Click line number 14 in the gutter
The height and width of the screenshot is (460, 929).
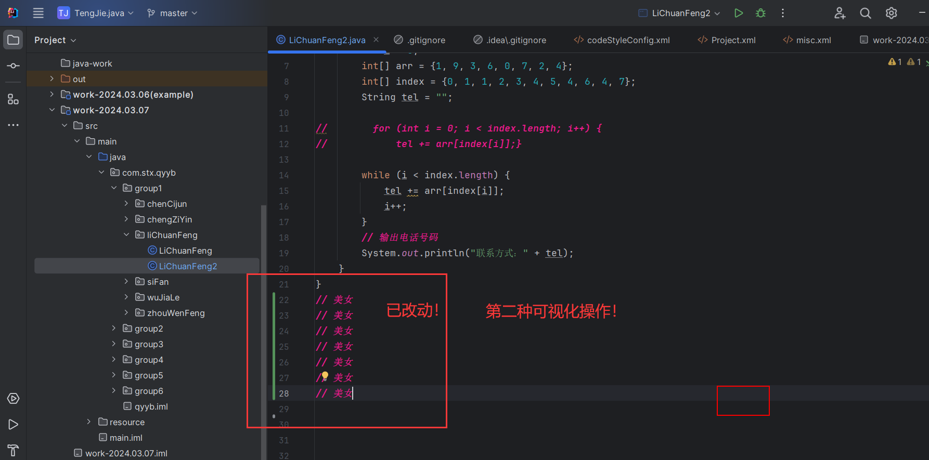[x=283, y=175]
